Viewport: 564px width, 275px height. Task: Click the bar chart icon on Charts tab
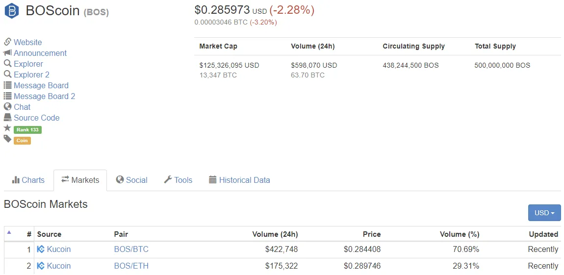coord(16,180)
